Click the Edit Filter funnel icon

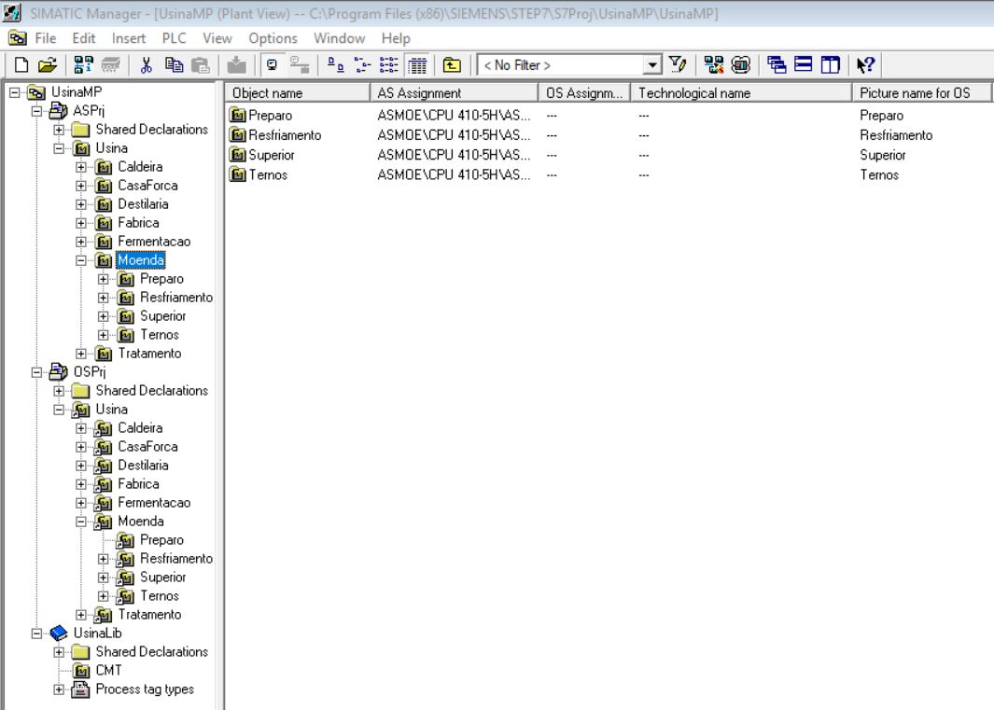coord(677,64)
